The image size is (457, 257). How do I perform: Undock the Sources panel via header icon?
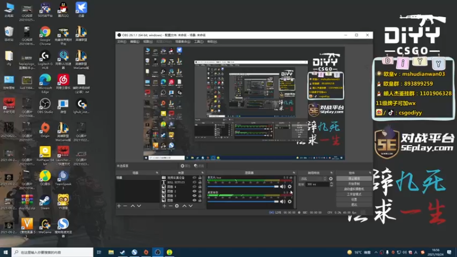pyautogui.click(x=203, y=173)
